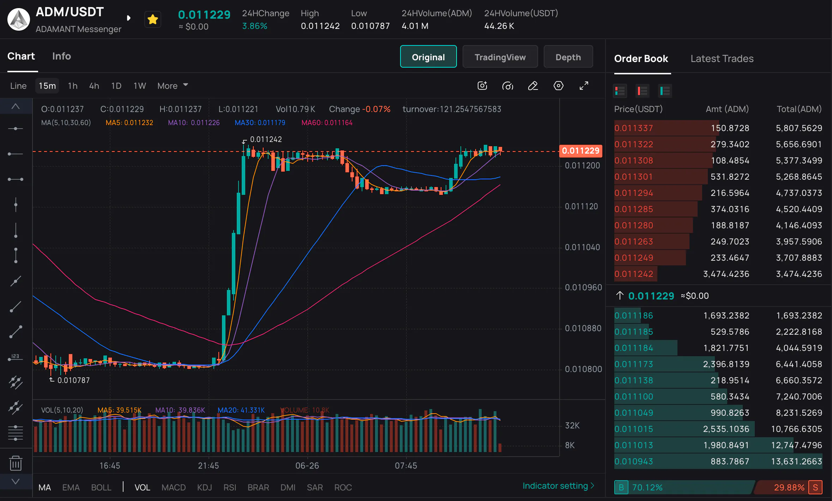Toggle the MA main indicator
This screenshot has height=501, width=832.
[44, 487]
